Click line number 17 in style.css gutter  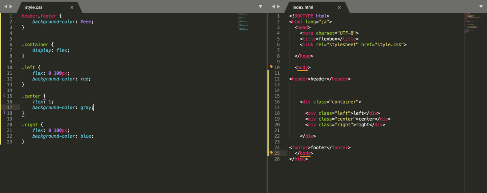click(9, 107)
